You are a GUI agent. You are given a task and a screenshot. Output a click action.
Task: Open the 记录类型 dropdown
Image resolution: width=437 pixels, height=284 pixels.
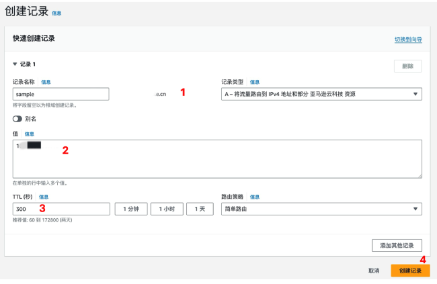click(x=321, y=95)
